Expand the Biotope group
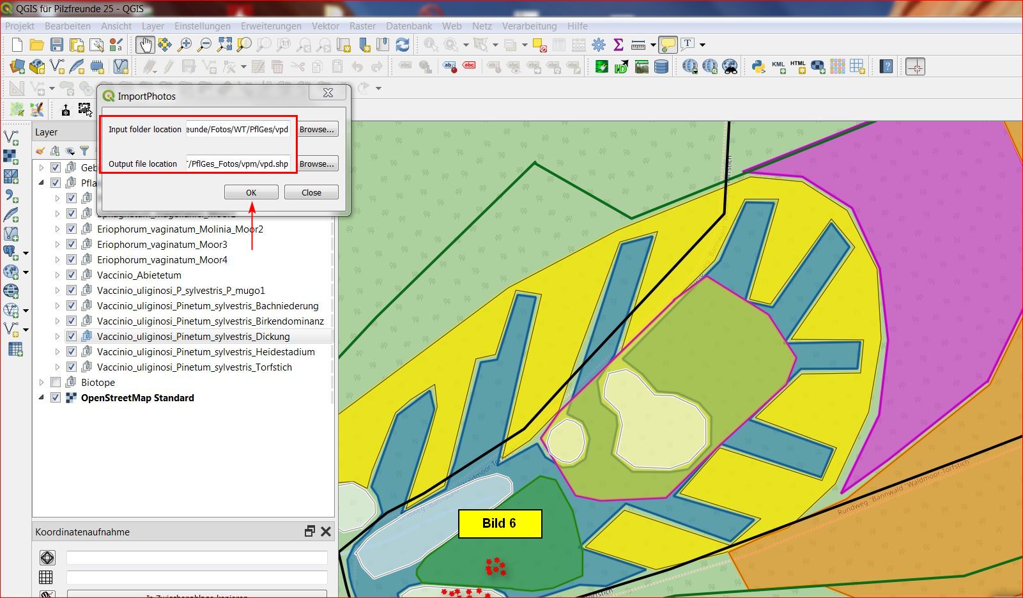1023x598 pixels. [42, 383]
